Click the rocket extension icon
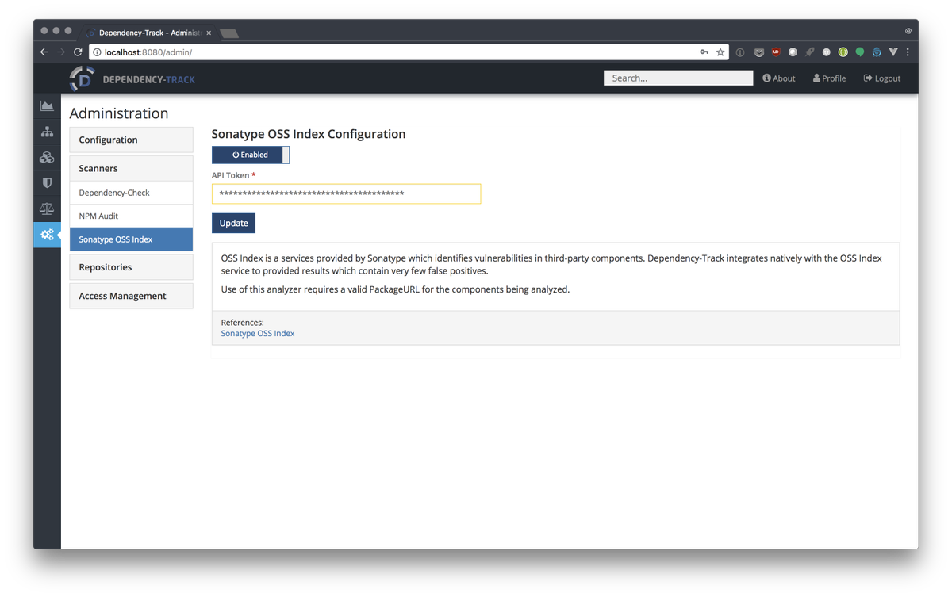Screen dimensions: 952x597 809,52
